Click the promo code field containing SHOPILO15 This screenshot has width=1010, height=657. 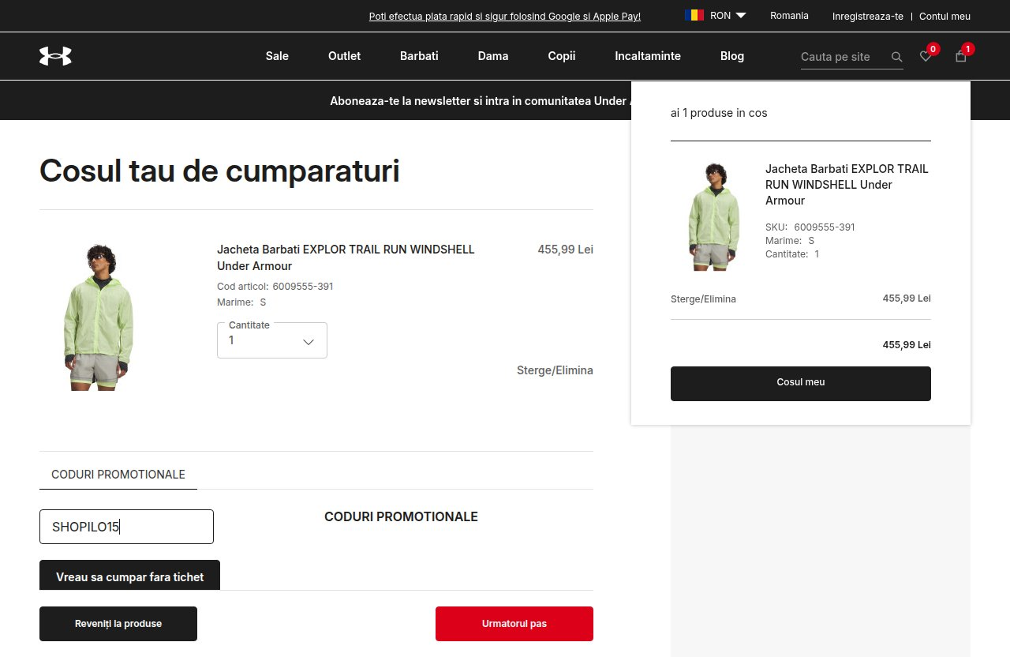[126, 527]
